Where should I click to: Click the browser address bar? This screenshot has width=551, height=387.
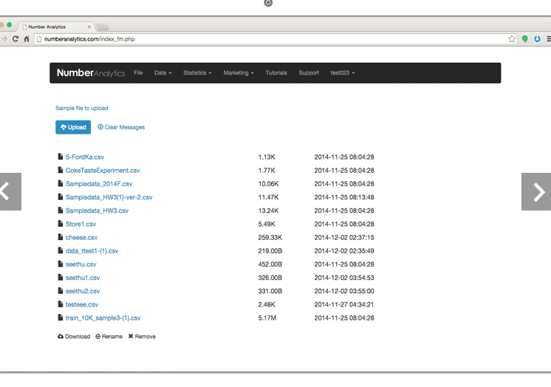click(x=266, y=38)
